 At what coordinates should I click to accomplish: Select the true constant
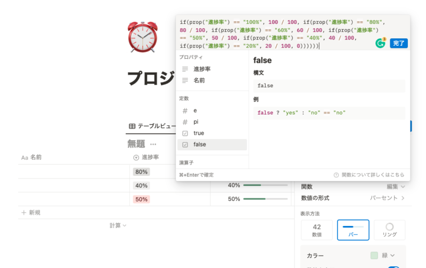pos(212,133)
